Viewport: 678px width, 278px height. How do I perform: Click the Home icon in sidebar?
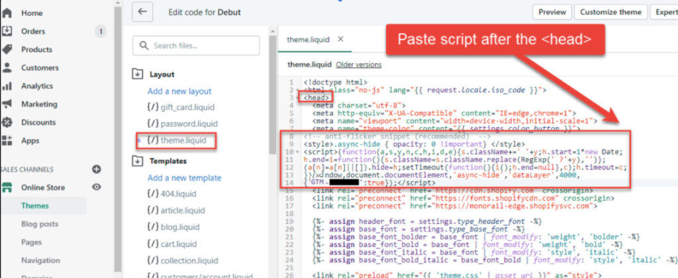(x=6, y=13)
